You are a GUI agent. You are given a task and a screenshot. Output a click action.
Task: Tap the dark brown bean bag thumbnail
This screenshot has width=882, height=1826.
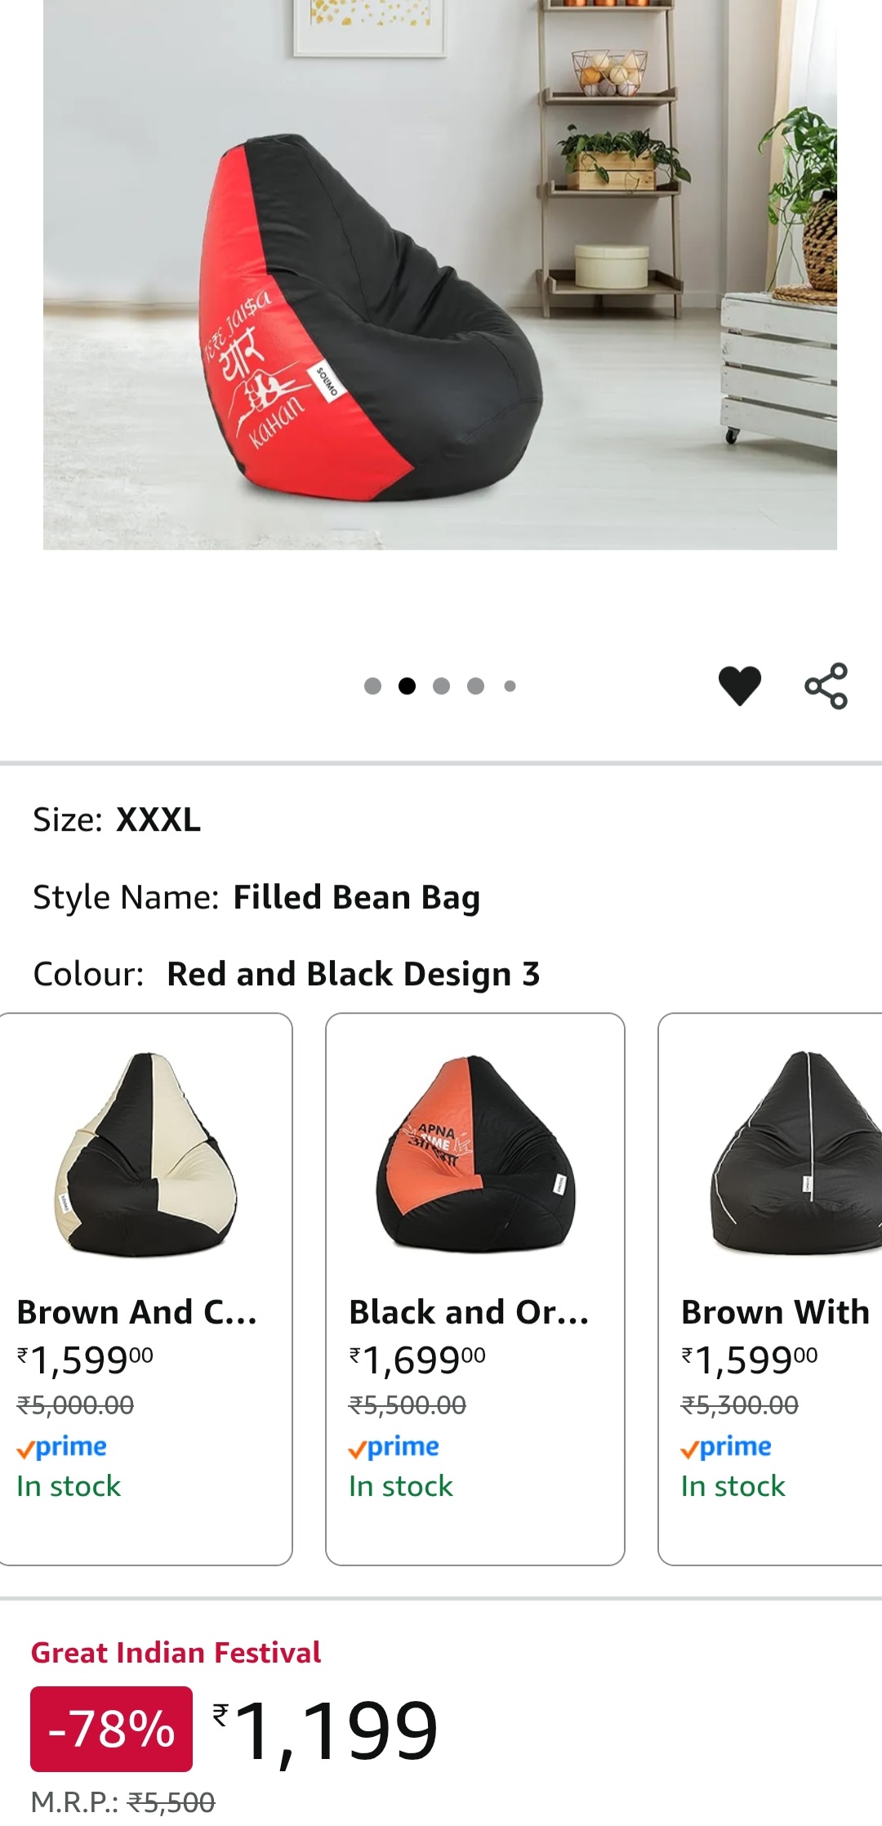tap(796, 1153)
